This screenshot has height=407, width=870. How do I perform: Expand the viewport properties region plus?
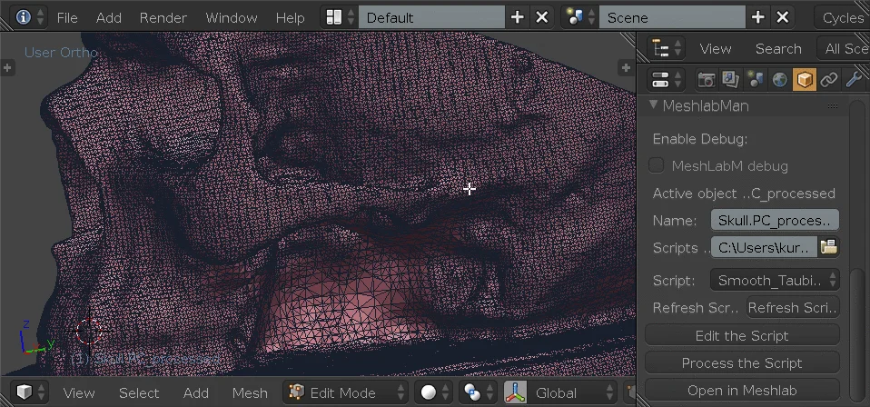[626, 68]
